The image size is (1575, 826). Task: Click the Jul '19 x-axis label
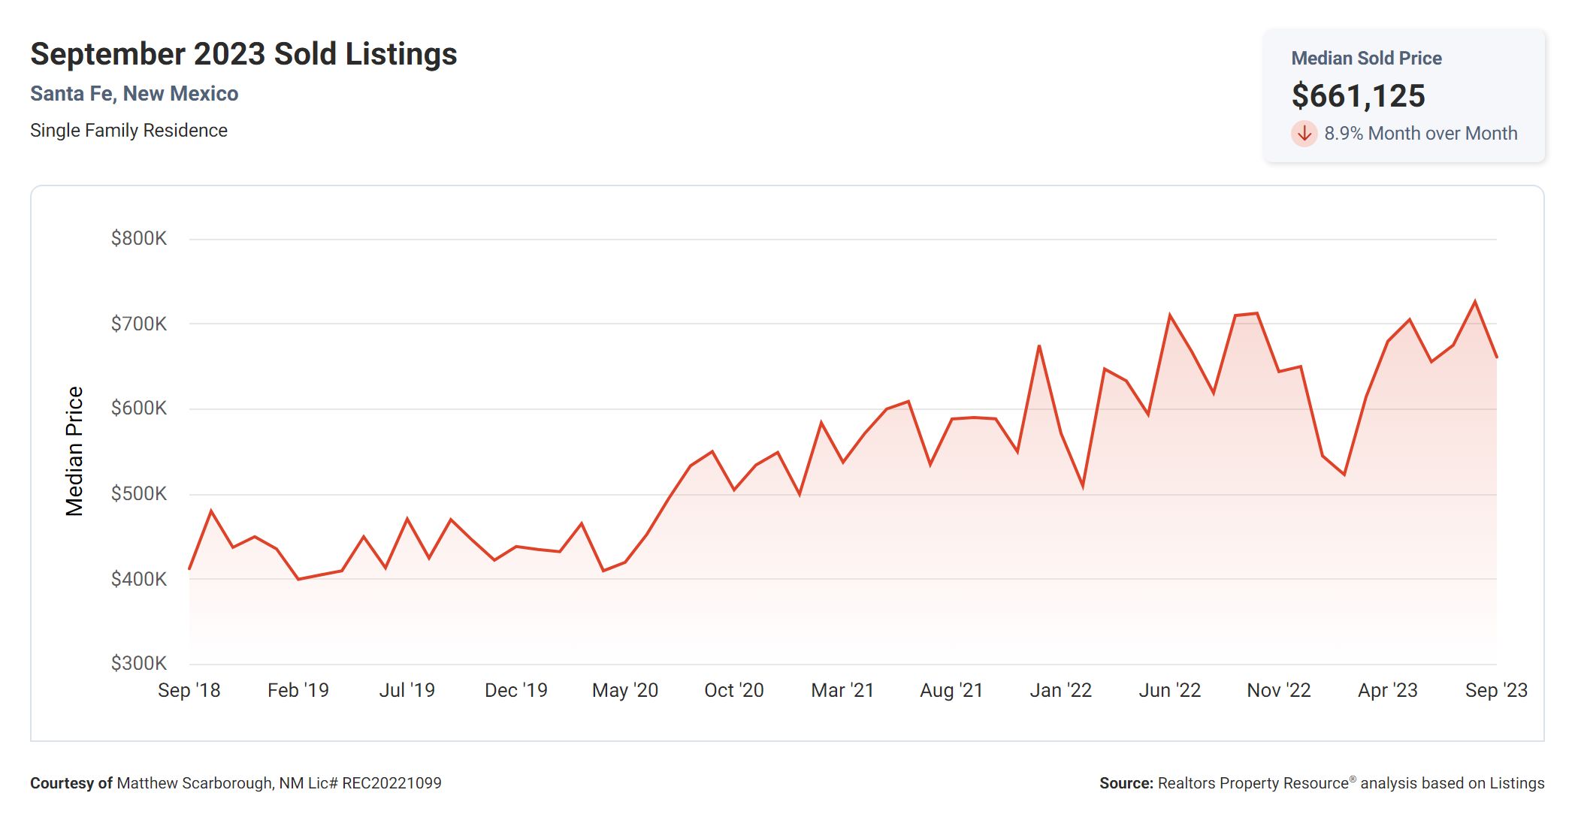(407, 690)
